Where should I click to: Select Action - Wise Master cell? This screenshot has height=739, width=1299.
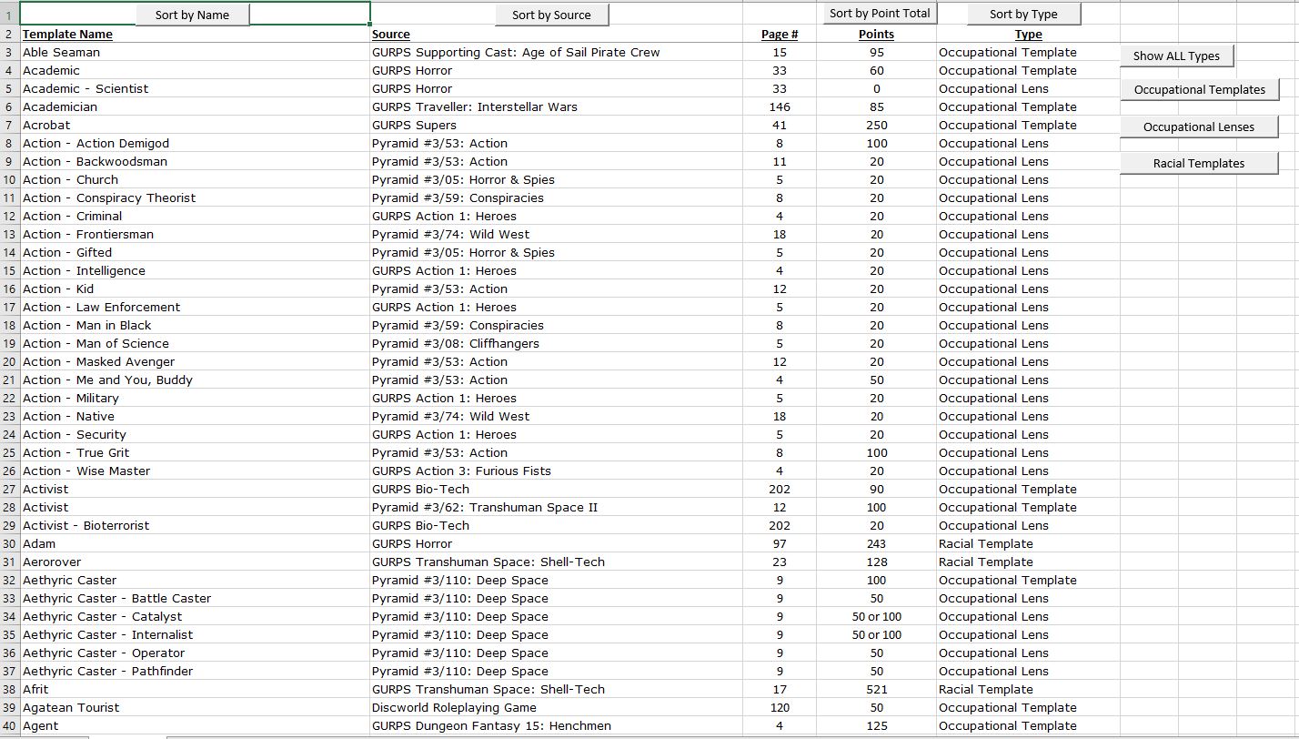click(195, 471)
